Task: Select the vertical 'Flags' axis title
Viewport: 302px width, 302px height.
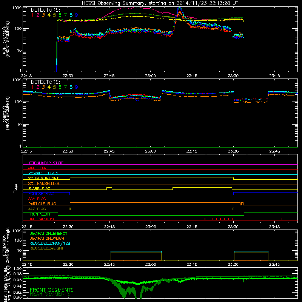Action: point(15,188)
